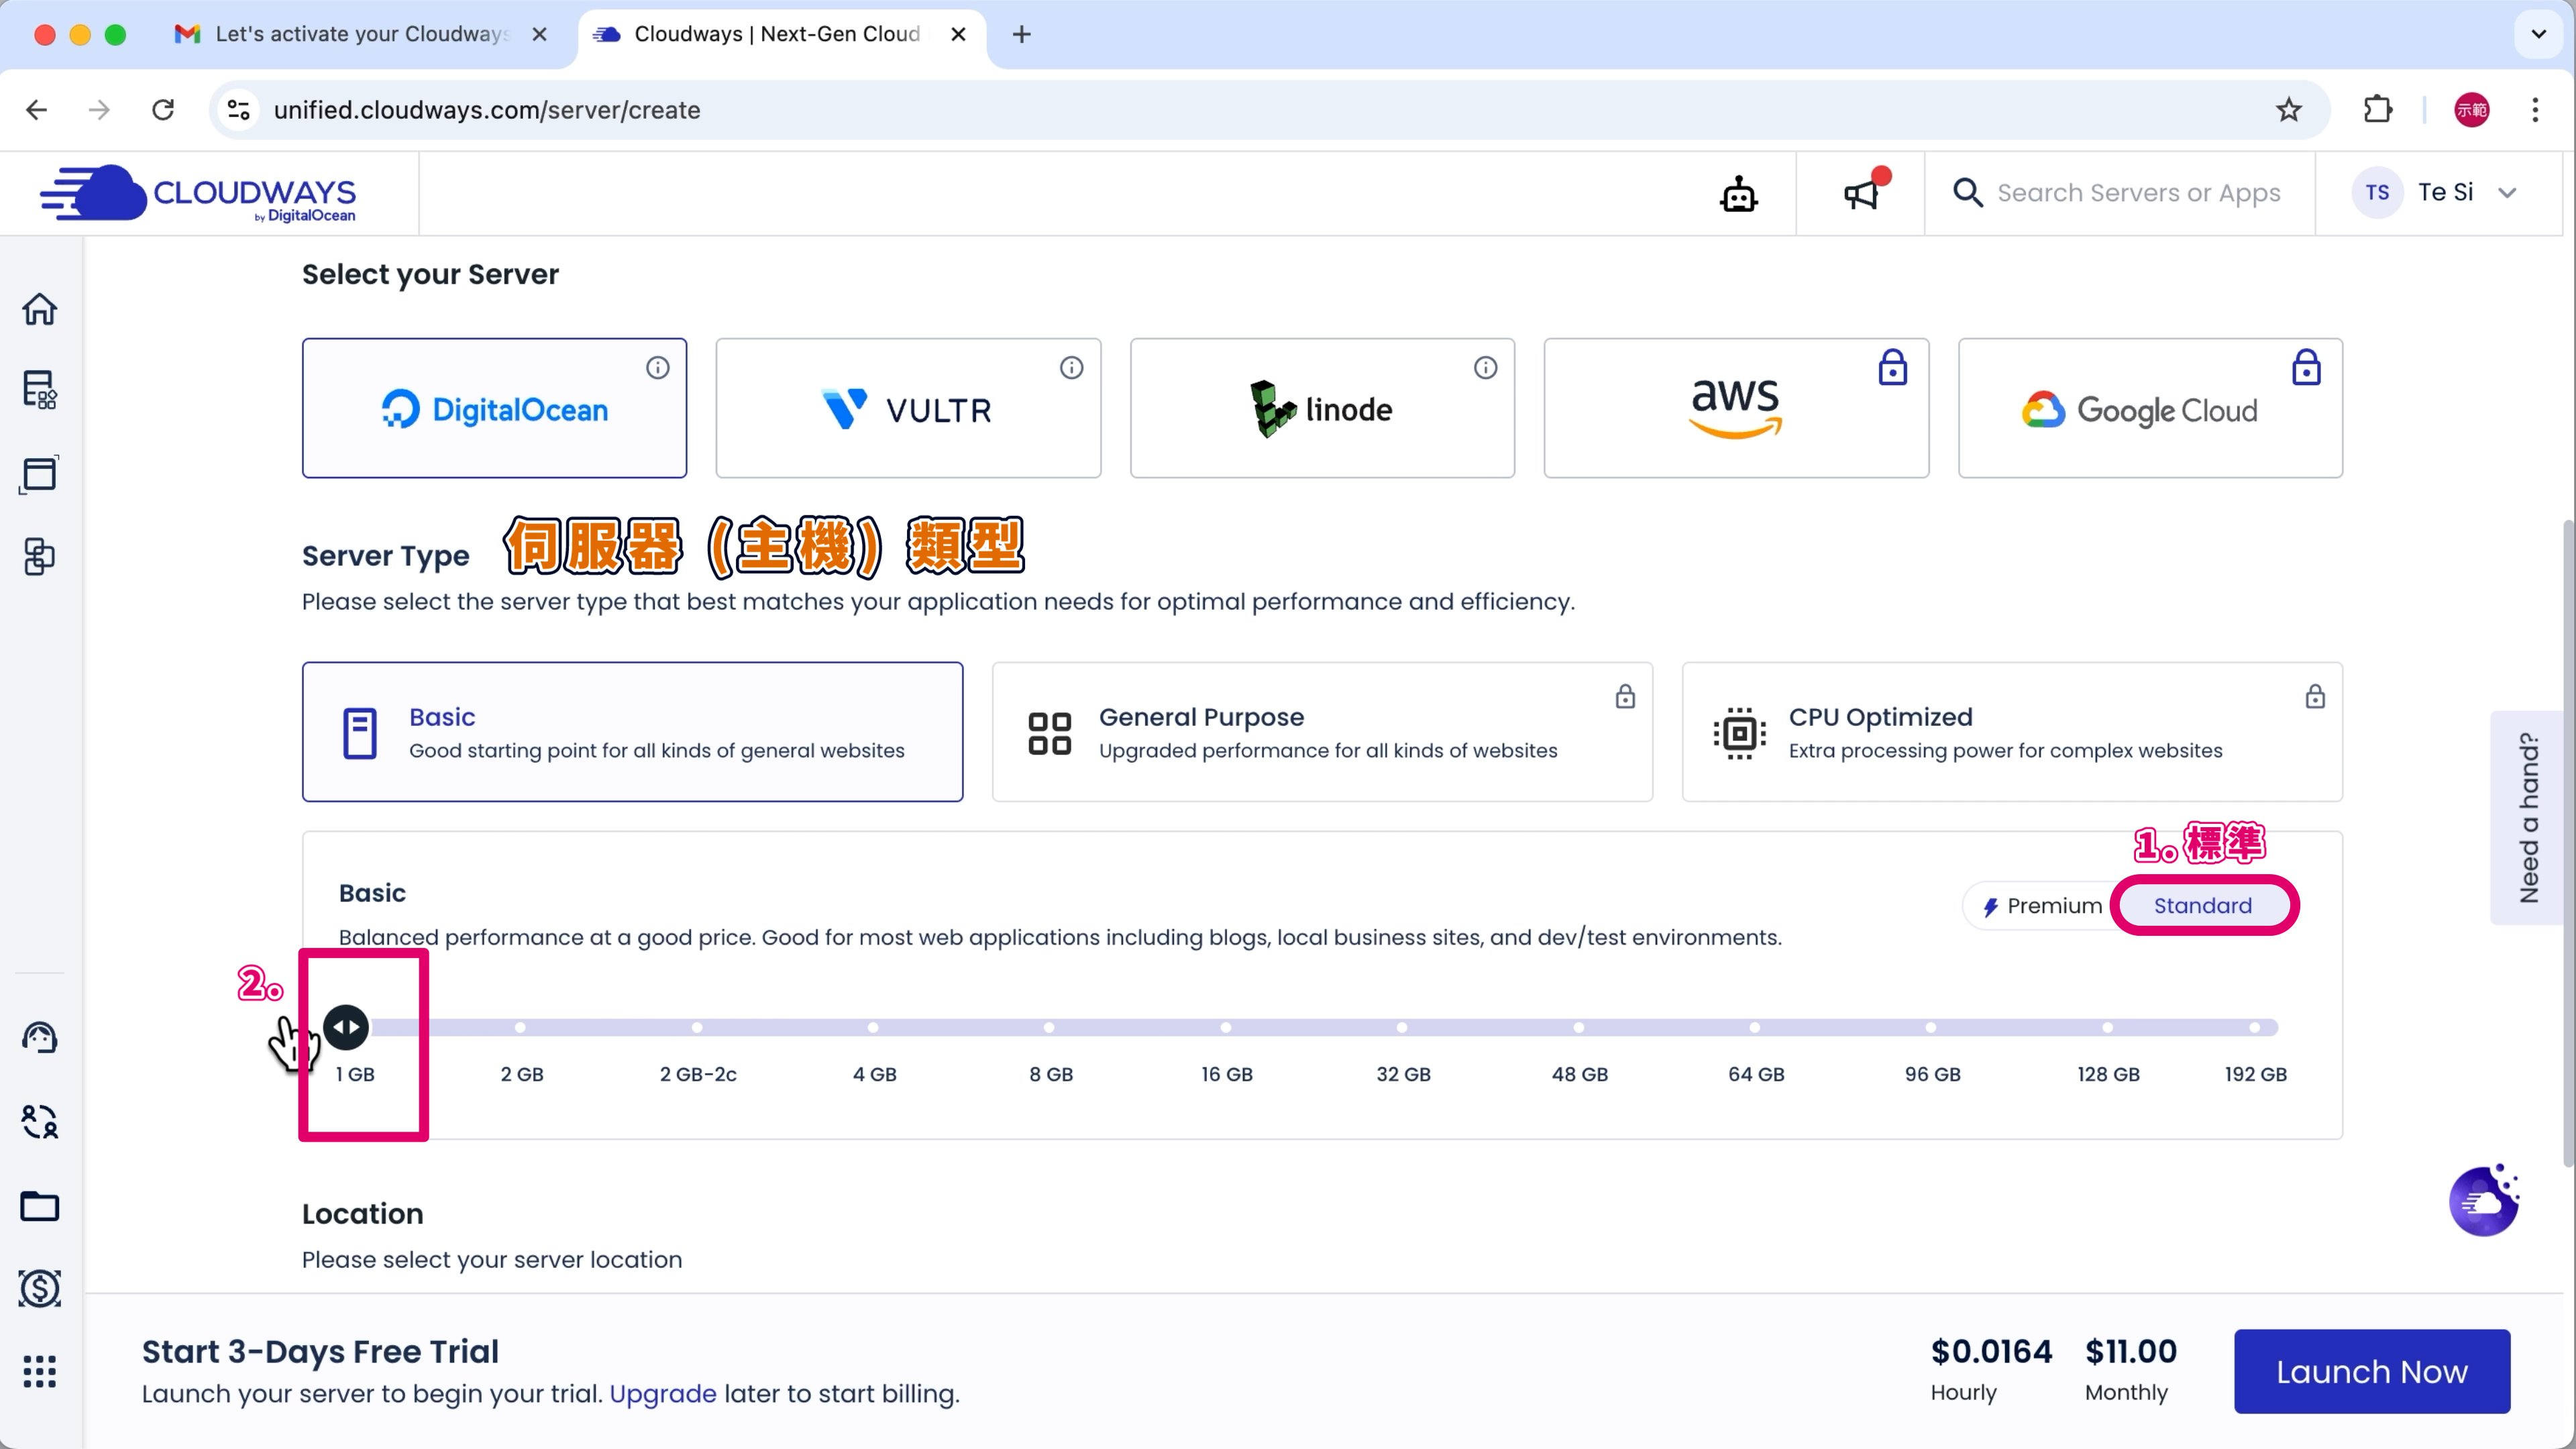The width and height of the screenshot is (2576, 1449).
Task: Open the apps grid icon in sidebar
Action: click(40, 1371)
